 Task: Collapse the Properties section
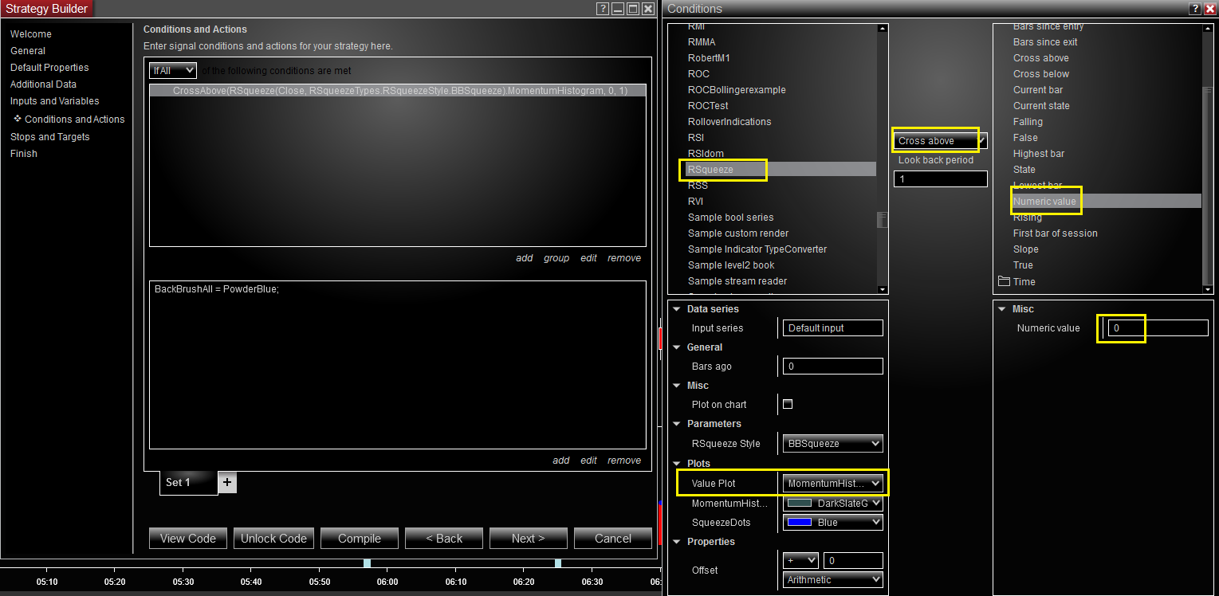point(677,542)
